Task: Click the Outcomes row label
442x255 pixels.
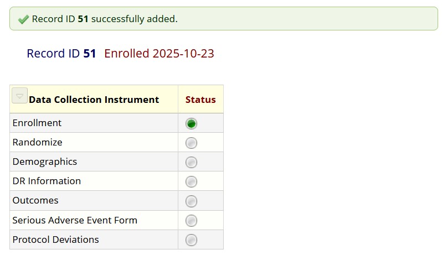Action: point(35,200)
